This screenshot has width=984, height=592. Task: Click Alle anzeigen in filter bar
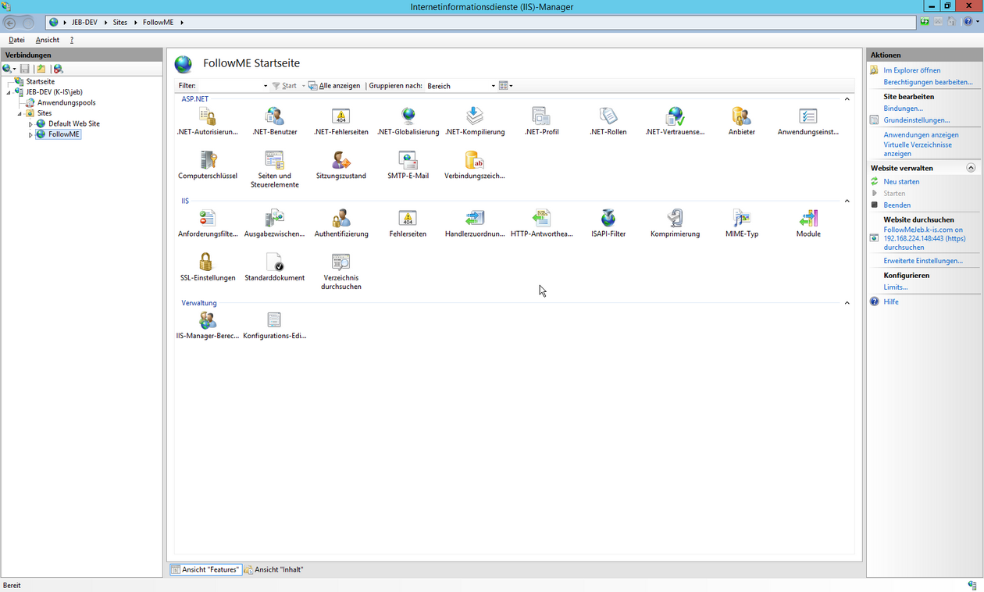pos(334,86)
